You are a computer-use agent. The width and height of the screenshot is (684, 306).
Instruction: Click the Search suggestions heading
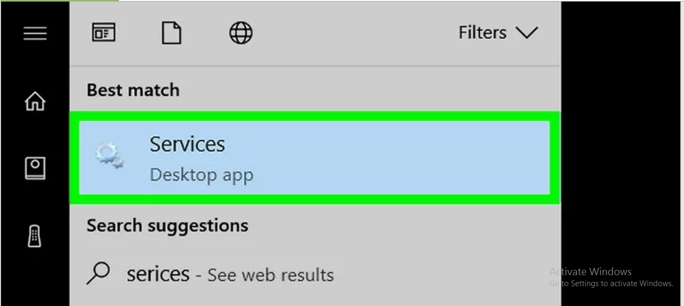[168, 225]
